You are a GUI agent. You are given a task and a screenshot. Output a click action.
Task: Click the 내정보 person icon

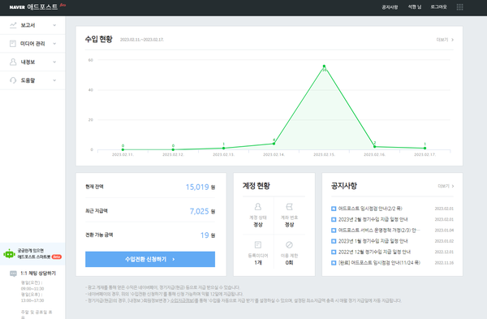pos(13,62)
